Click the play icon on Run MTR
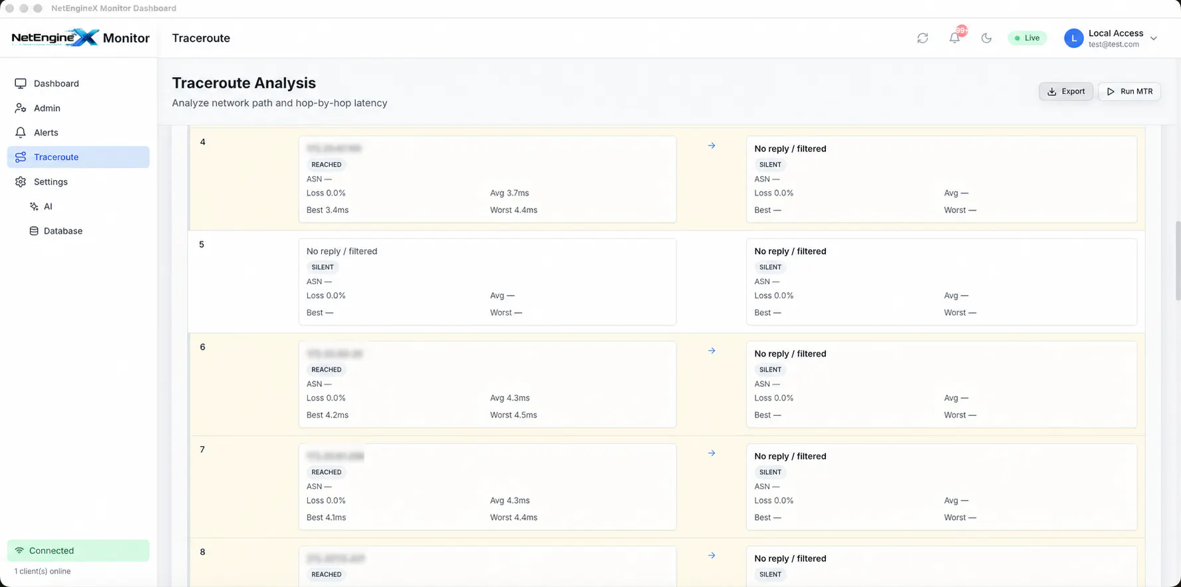The image size is (1181, 587). (1111, 92)
